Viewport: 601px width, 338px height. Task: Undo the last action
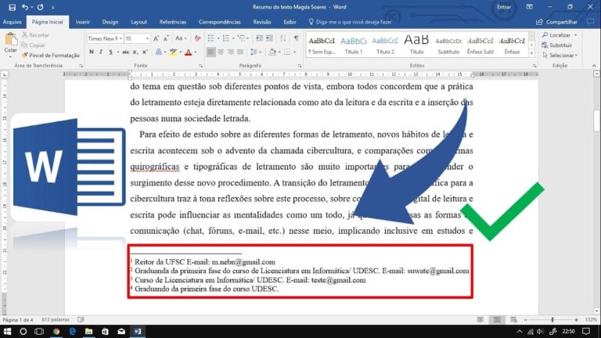point(25,7)
